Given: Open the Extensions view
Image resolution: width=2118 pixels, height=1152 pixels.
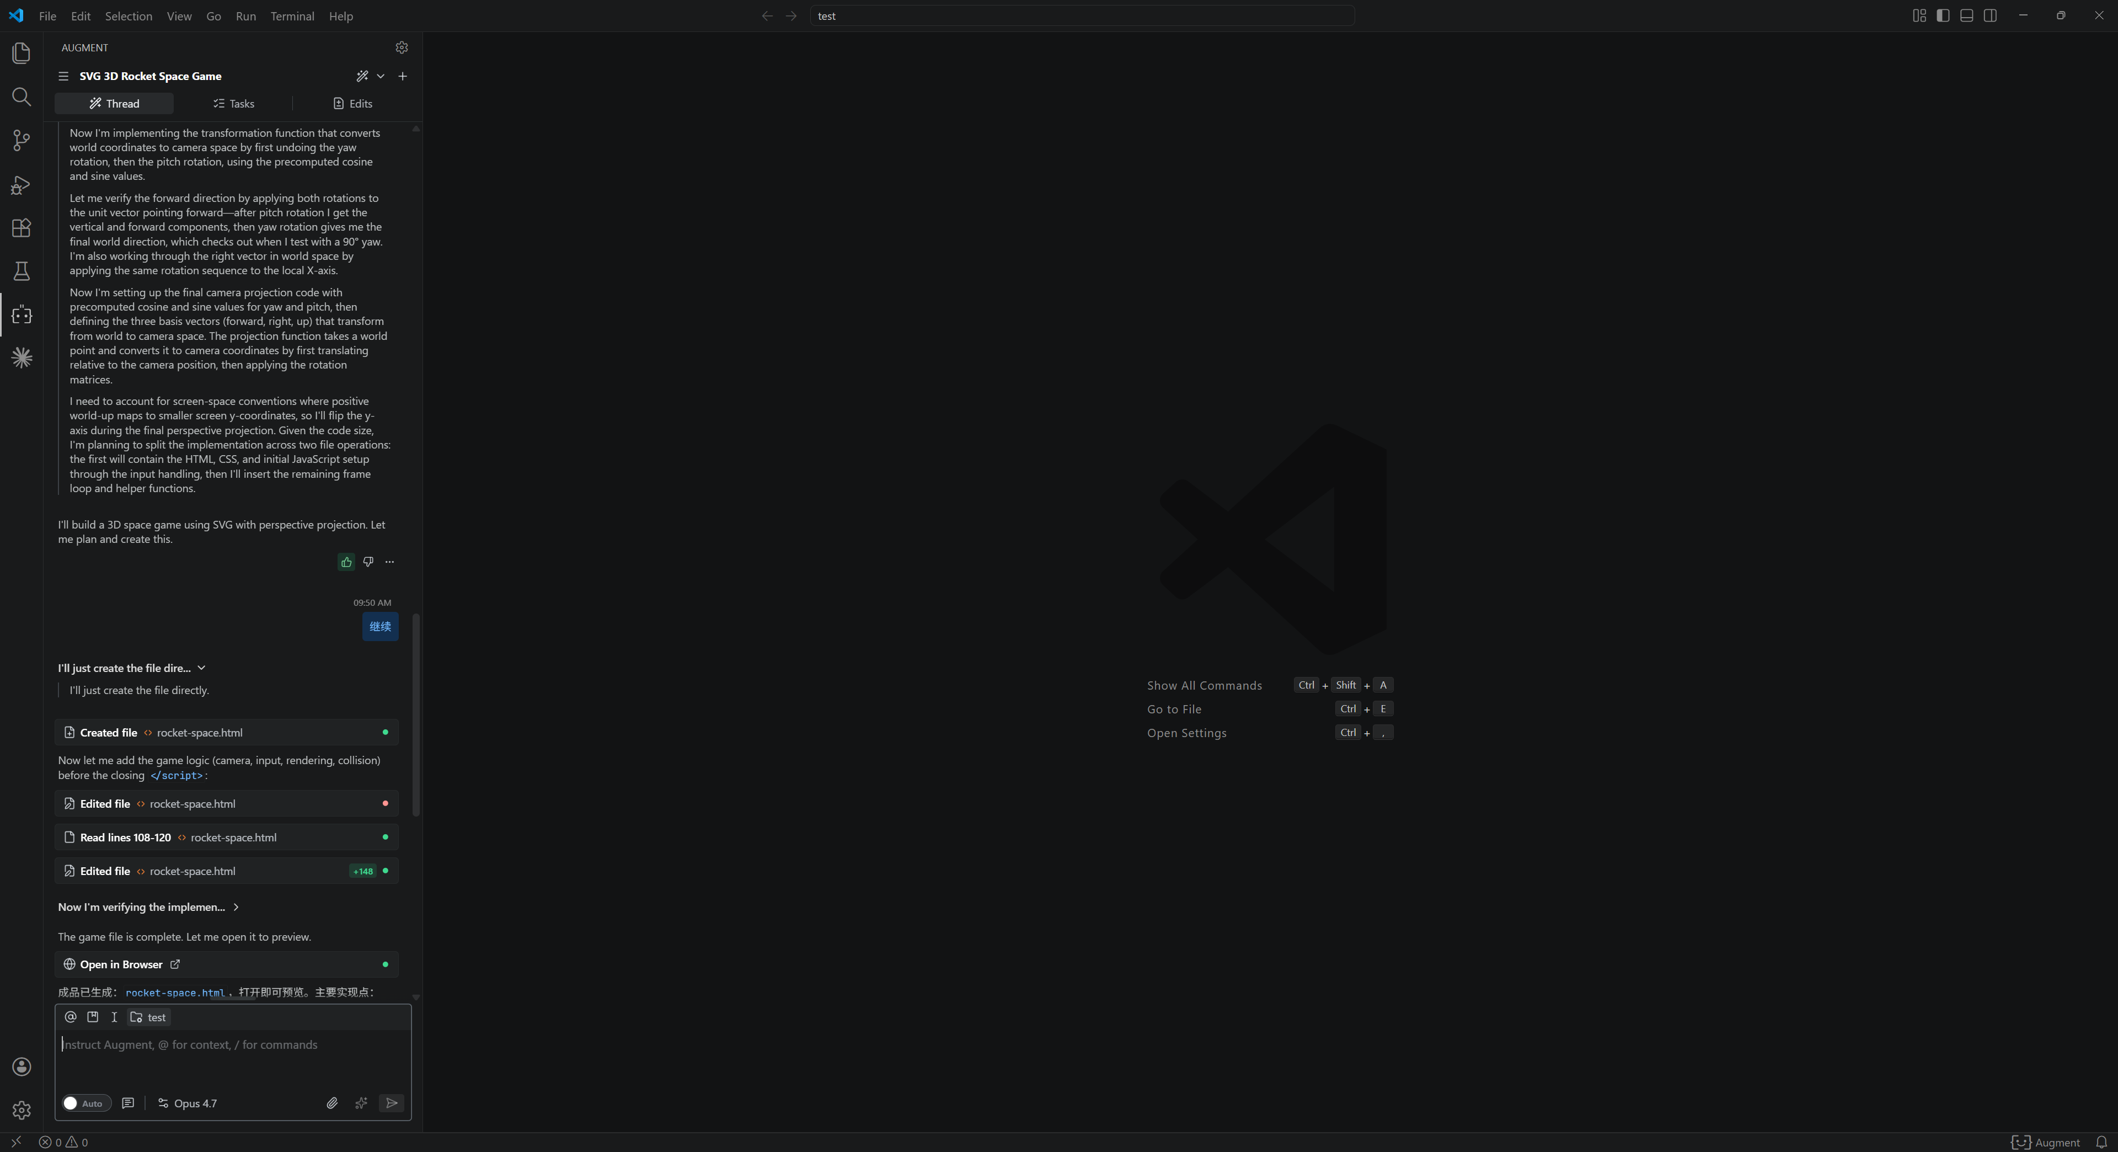Looking at the screenshot, I should click(x=22, y=228).
